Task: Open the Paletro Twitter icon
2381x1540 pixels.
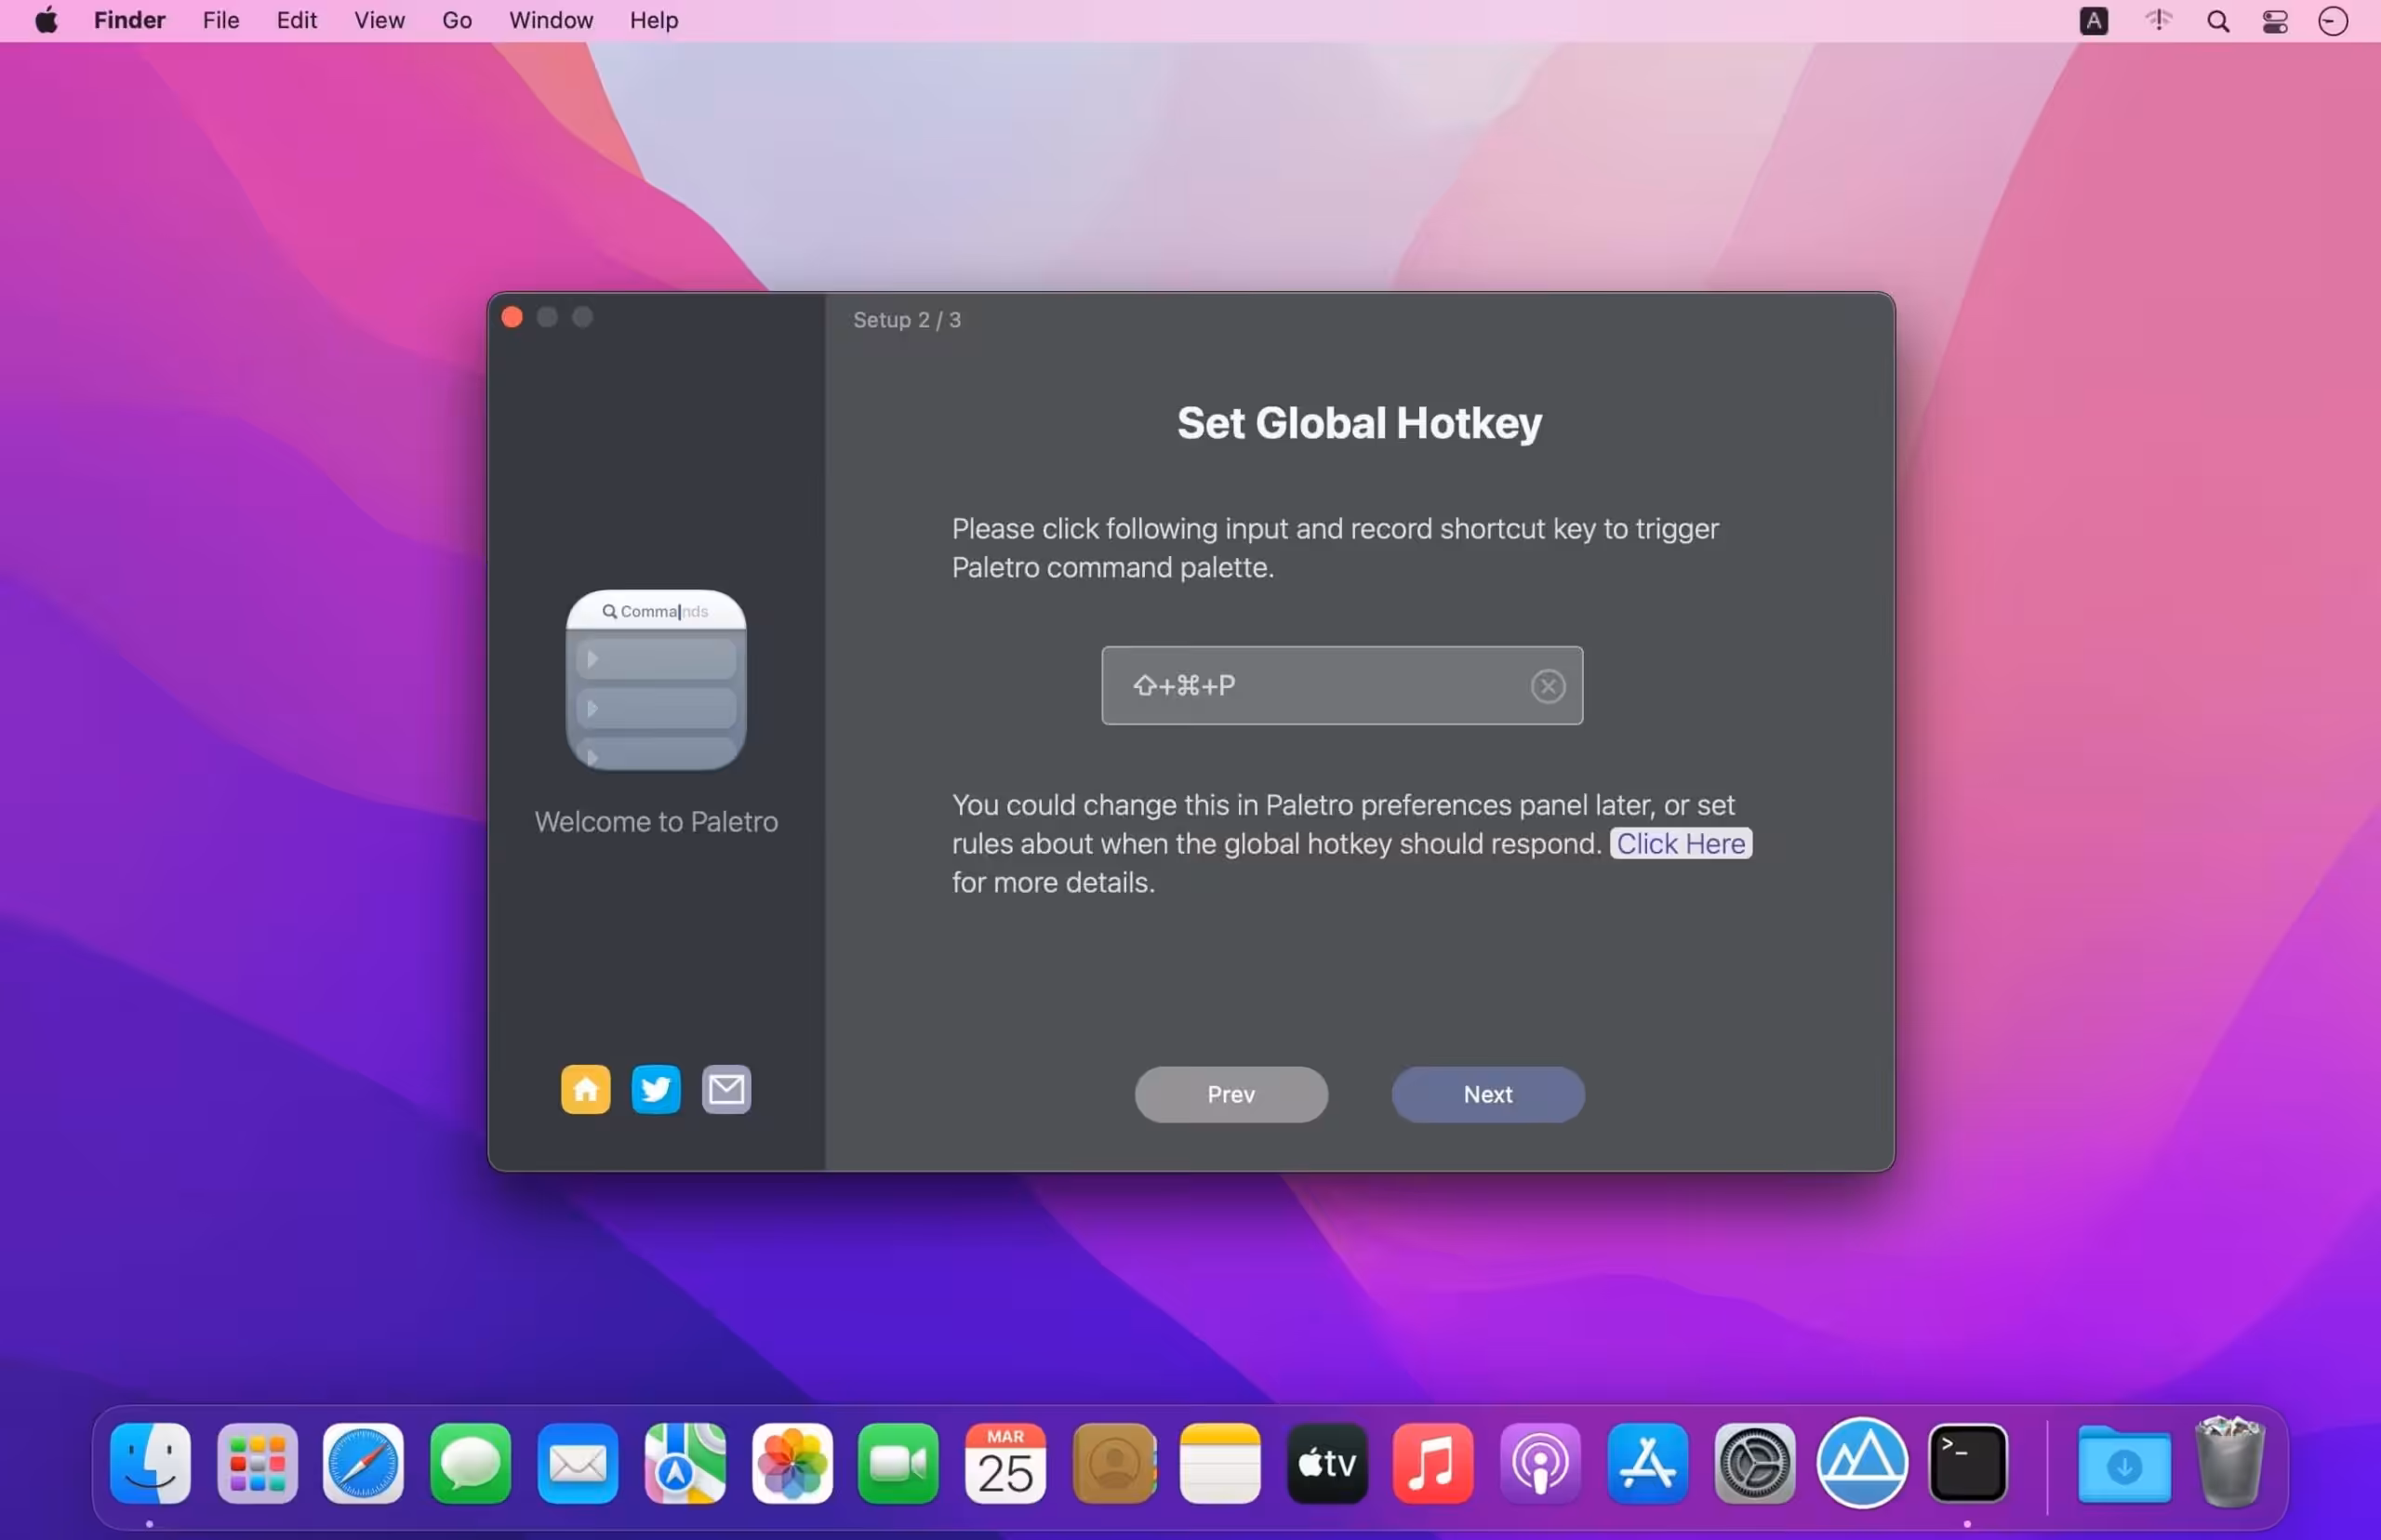Action: tap(656, 1089)
